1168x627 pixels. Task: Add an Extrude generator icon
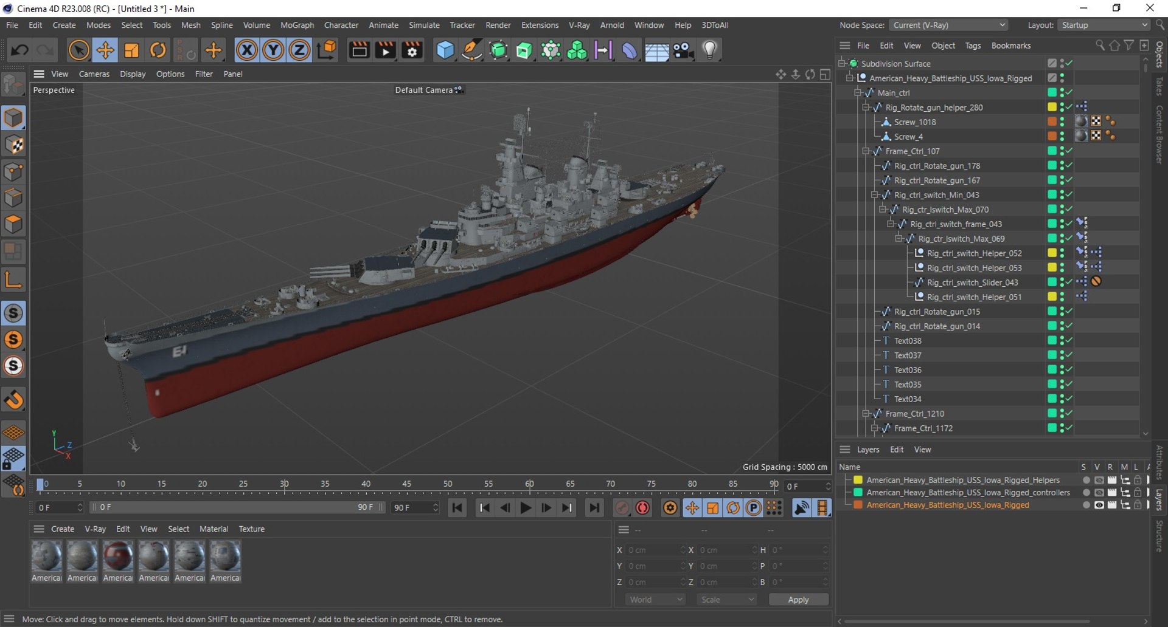point(524,50)
